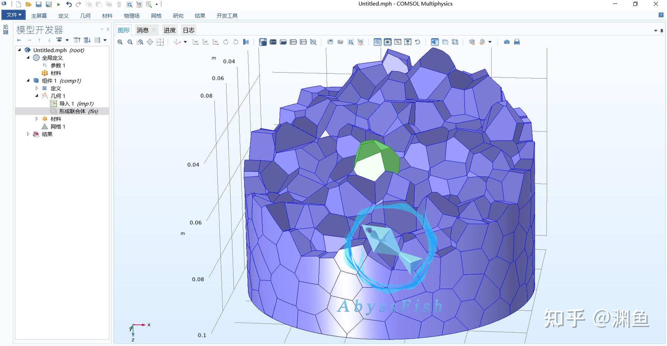Print the graphics window

[x=517, y=42]
